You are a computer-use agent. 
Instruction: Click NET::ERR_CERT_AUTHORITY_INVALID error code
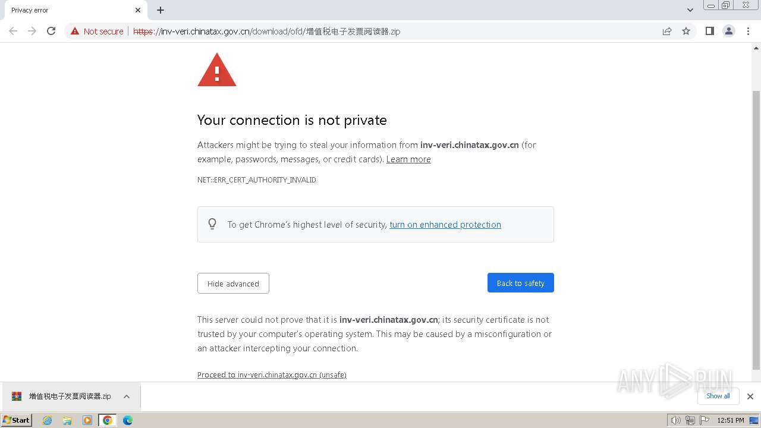click(257, 180)
